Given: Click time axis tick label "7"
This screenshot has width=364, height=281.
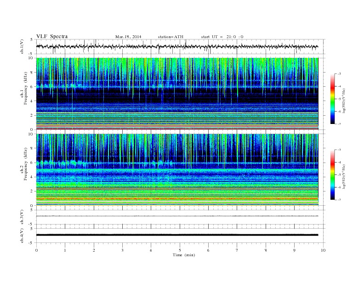Looking at the screenshot, I should 237,250.
